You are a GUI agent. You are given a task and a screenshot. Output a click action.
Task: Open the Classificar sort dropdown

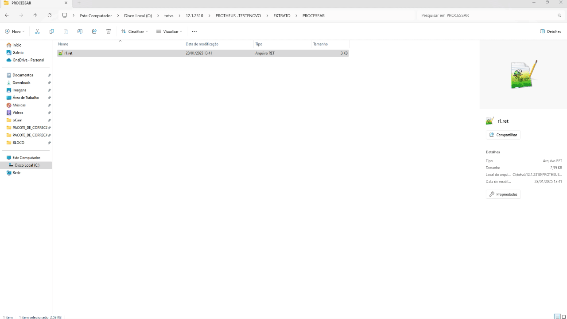pos(135,31)
